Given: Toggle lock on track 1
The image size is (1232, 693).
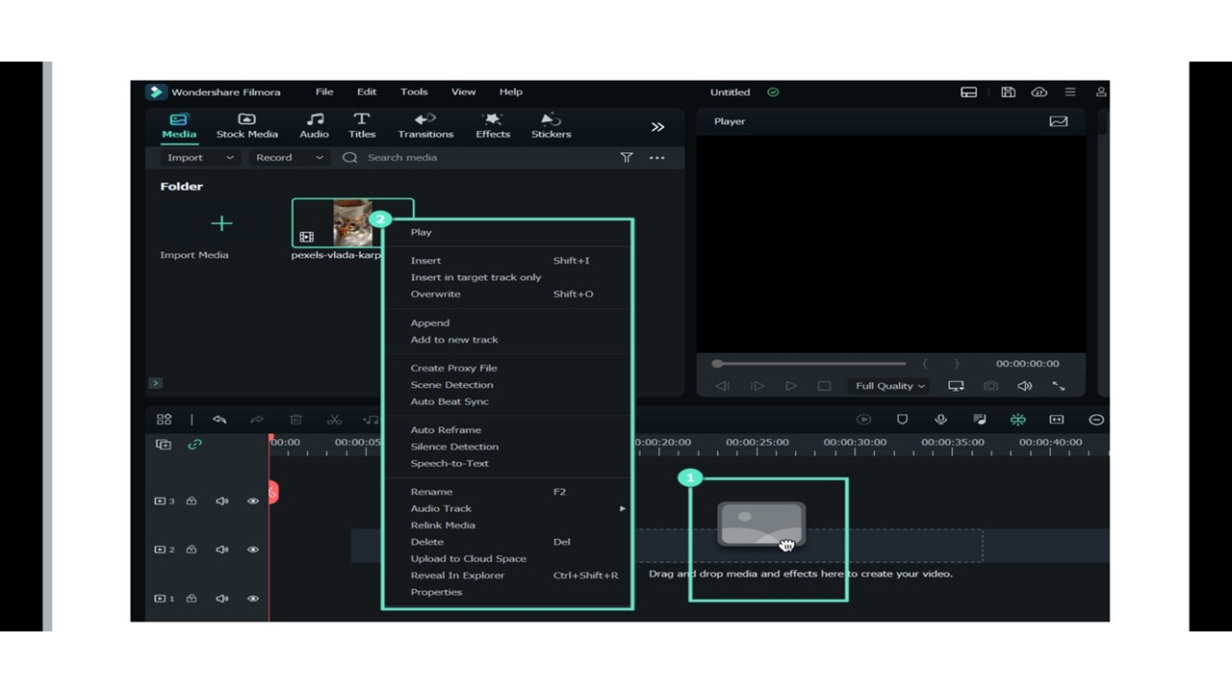Looking at the screenshot, I should (192, 599).
